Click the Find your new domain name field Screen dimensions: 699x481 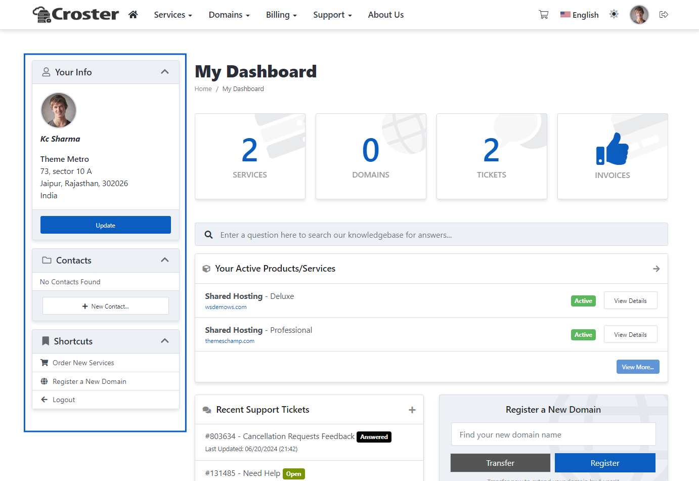(x=553, y=435)
